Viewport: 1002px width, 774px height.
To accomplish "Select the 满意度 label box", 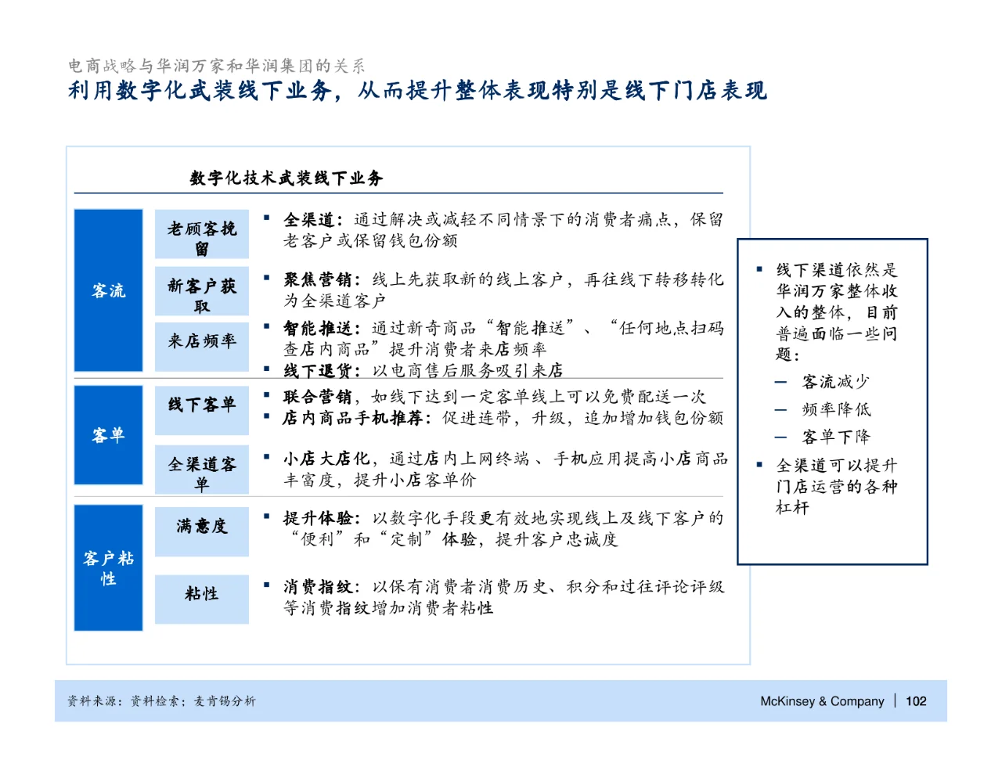I will pos(201,531).
